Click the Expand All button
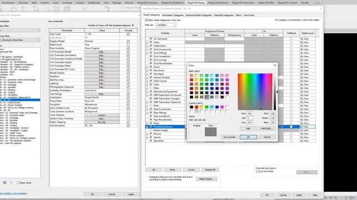The height and width of the screenshot is (200, 357). point(210,169)
